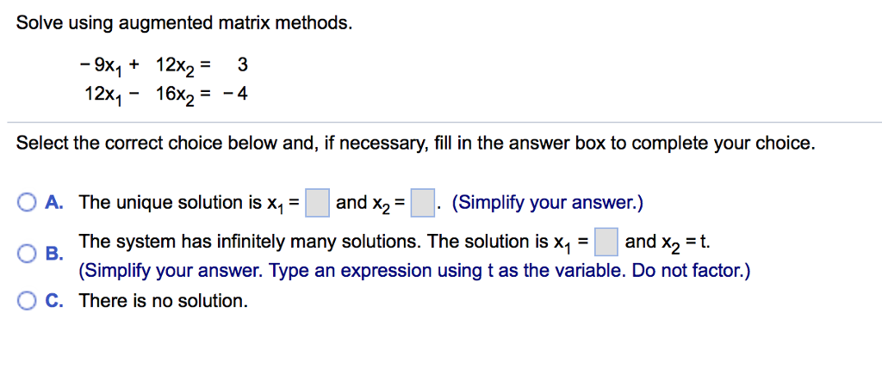
Task: Click the second equation equal to -4
Action: (x=166, y=95)
